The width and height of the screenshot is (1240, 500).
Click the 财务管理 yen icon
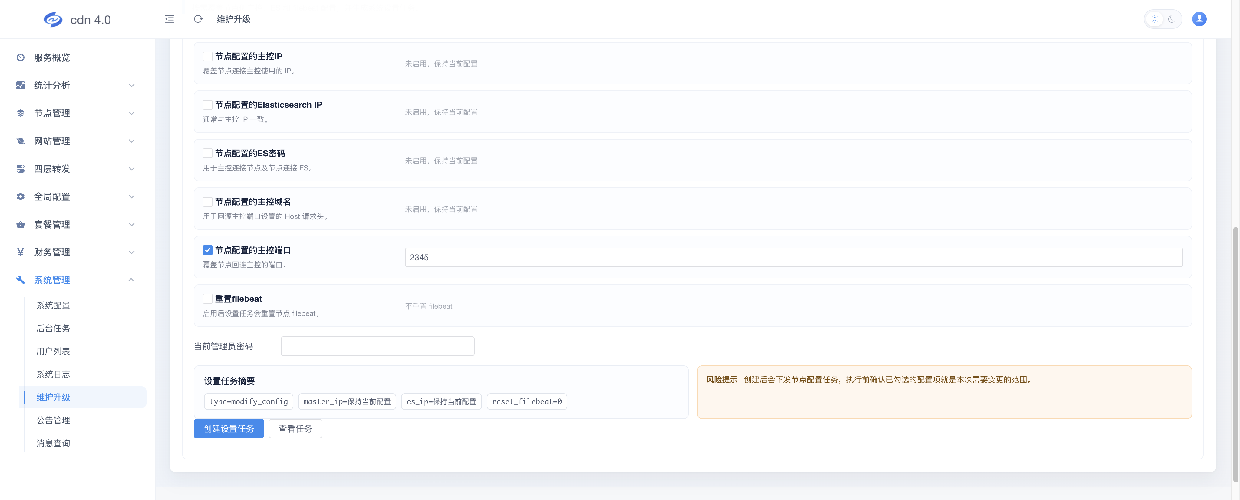[x=20, y=252]
